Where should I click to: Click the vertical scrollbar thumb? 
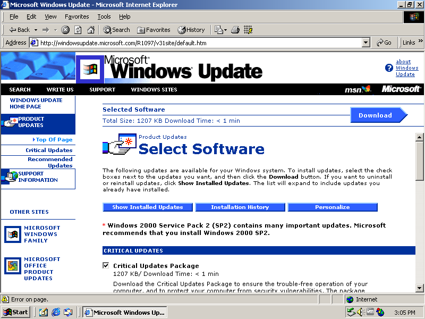click(419, 161)
